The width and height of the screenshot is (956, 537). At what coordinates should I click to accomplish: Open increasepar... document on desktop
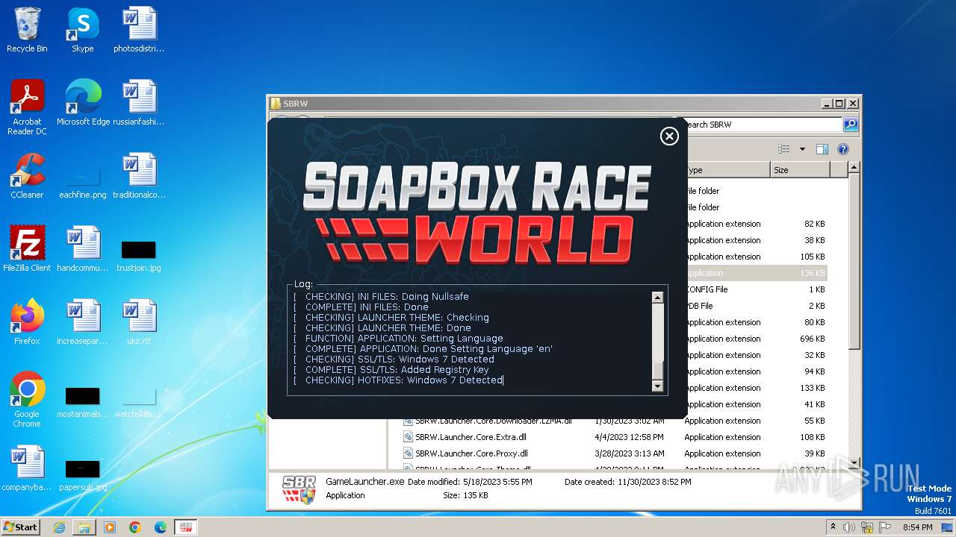tap(83, 323)
